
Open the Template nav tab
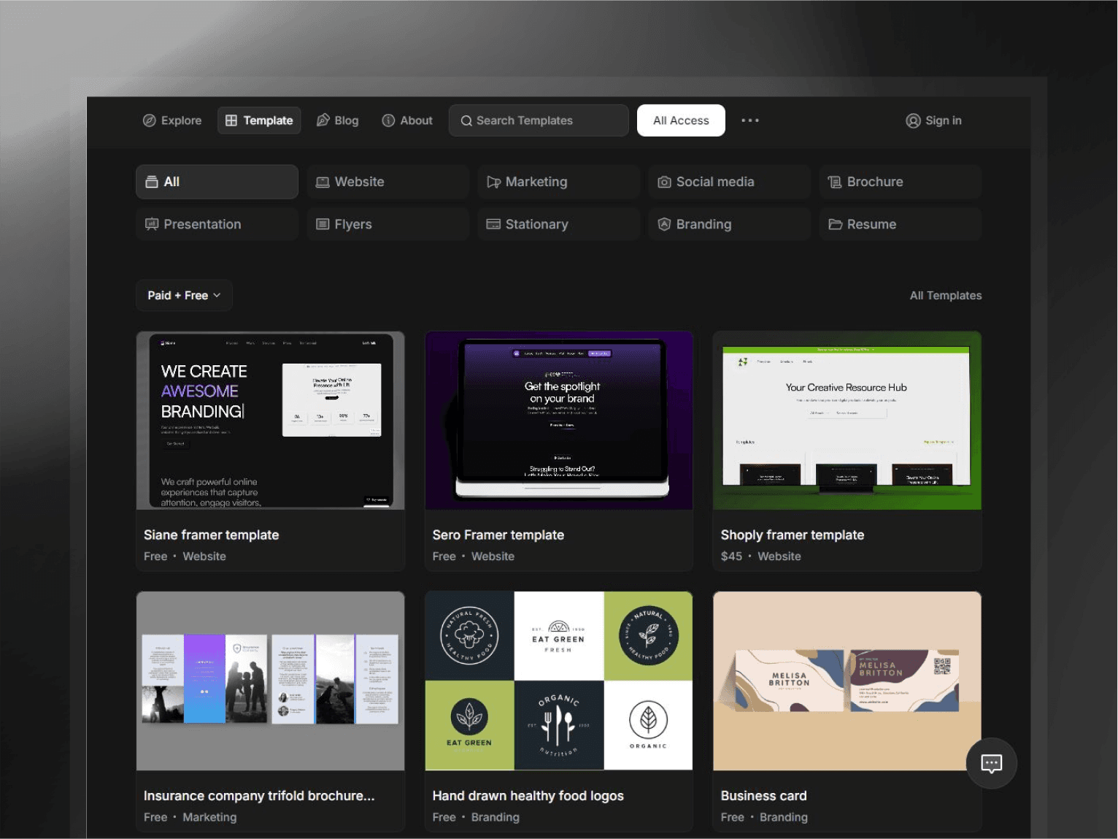259,120
